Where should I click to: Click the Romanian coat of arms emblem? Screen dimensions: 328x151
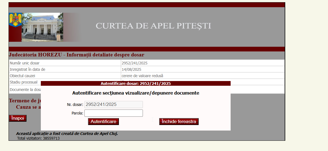point(15,20)
